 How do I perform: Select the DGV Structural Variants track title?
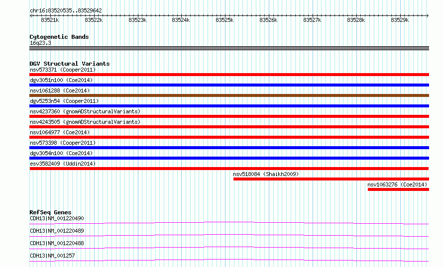[x=70, y=64]
